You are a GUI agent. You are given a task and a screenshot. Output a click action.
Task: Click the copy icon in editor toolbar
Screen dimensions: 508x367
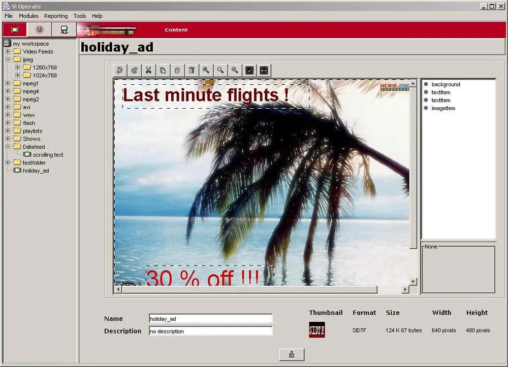click(163, 71)
